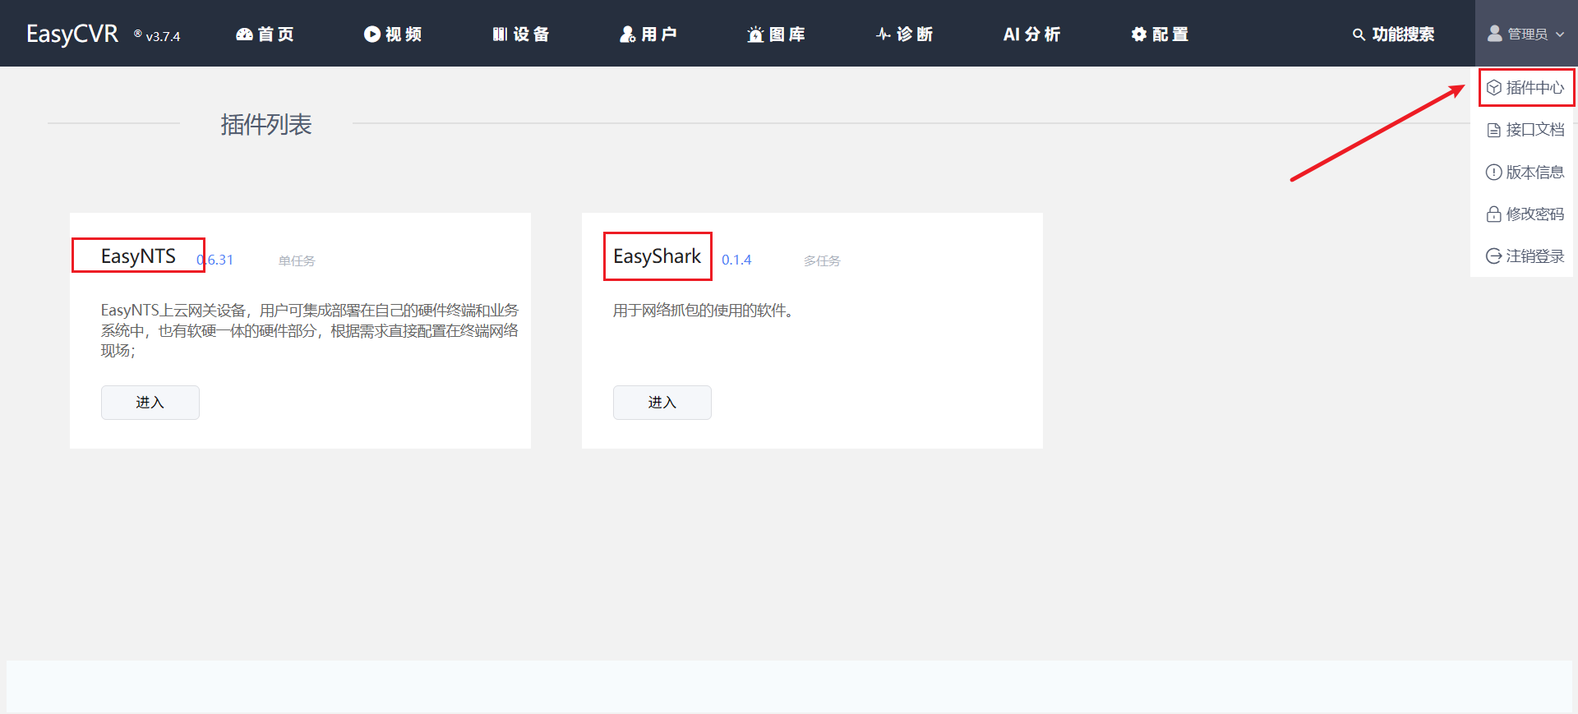Click the EasyNTS version number 0.6.31
This screenshot has width=1578, height=714.
click(216, 260)
